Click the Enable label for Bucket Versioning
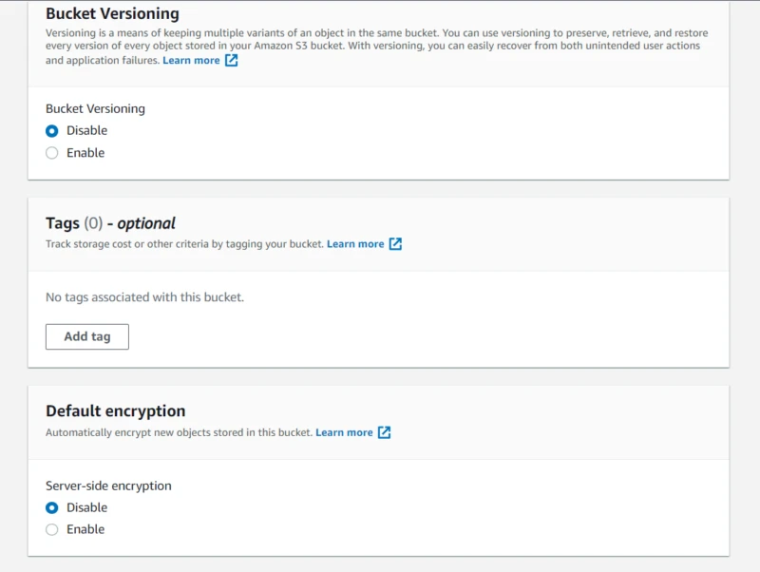Image resolution: width=760 pixels, height=572 pixels. click(x=85, y=152)
